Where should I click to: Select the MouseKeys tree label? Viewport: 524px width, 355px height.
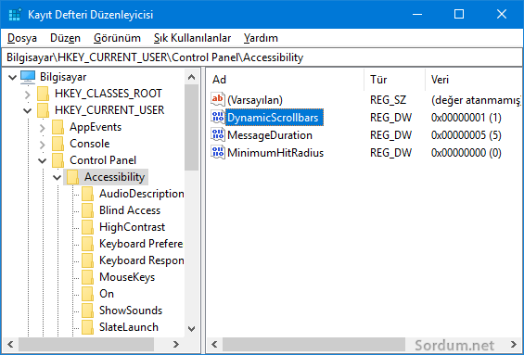[x=127, y=277]
